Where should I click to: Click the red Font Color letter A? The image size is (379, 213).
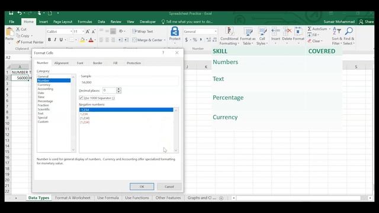point(91,40)
